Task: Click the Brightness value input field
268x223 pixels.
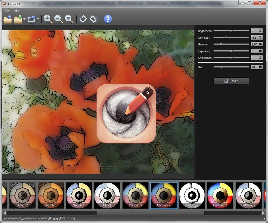Action: click(x=254, y=31)
